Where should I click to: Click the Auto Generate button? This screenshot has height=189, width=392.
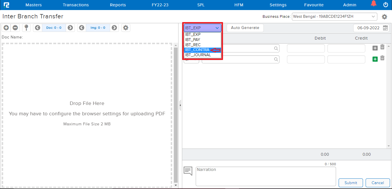(245, 28)
